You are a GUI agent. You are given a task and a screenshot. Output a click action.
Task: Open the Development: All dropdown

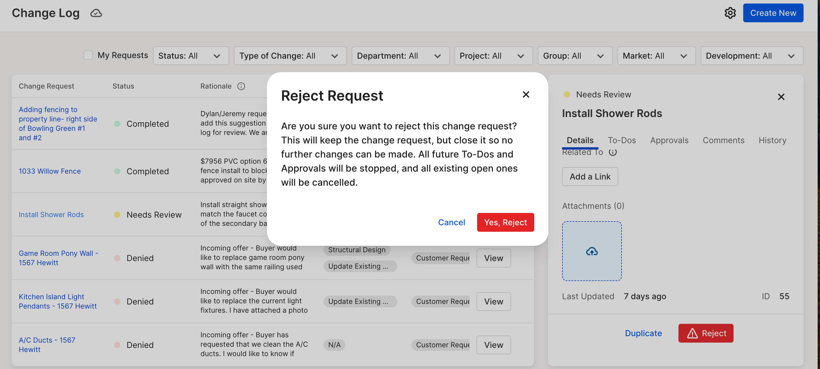(x=751, y=56)
